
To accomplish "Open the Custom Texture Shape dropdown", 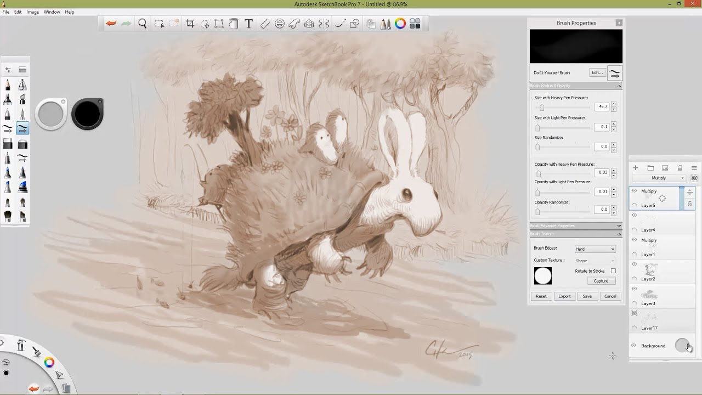I will [x=595, y=261].
